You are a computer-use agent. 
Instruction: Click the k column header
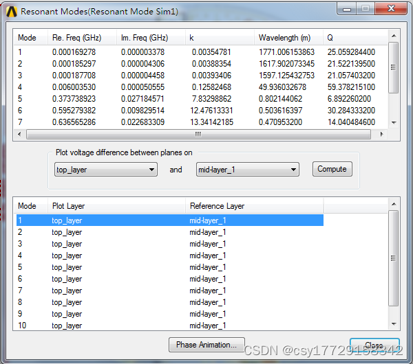220,38
